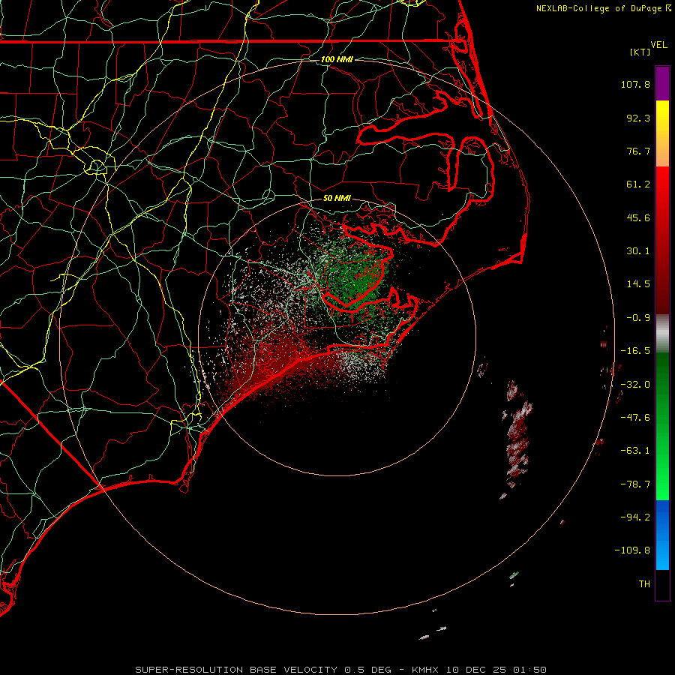This screenshot has width=675, height=675.
Task: Select the -47.6 value on velocity scale
Action: [635, 418]
